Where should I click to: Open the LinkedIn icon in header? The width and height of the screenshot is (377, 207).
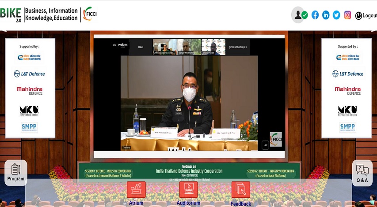pos(326,15)
